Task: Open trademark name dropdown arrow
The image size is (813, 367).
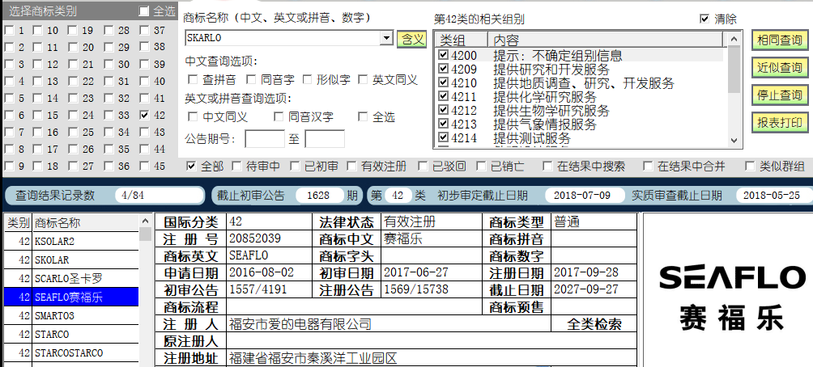Action: pyautogui.click(x=386, y=38)
